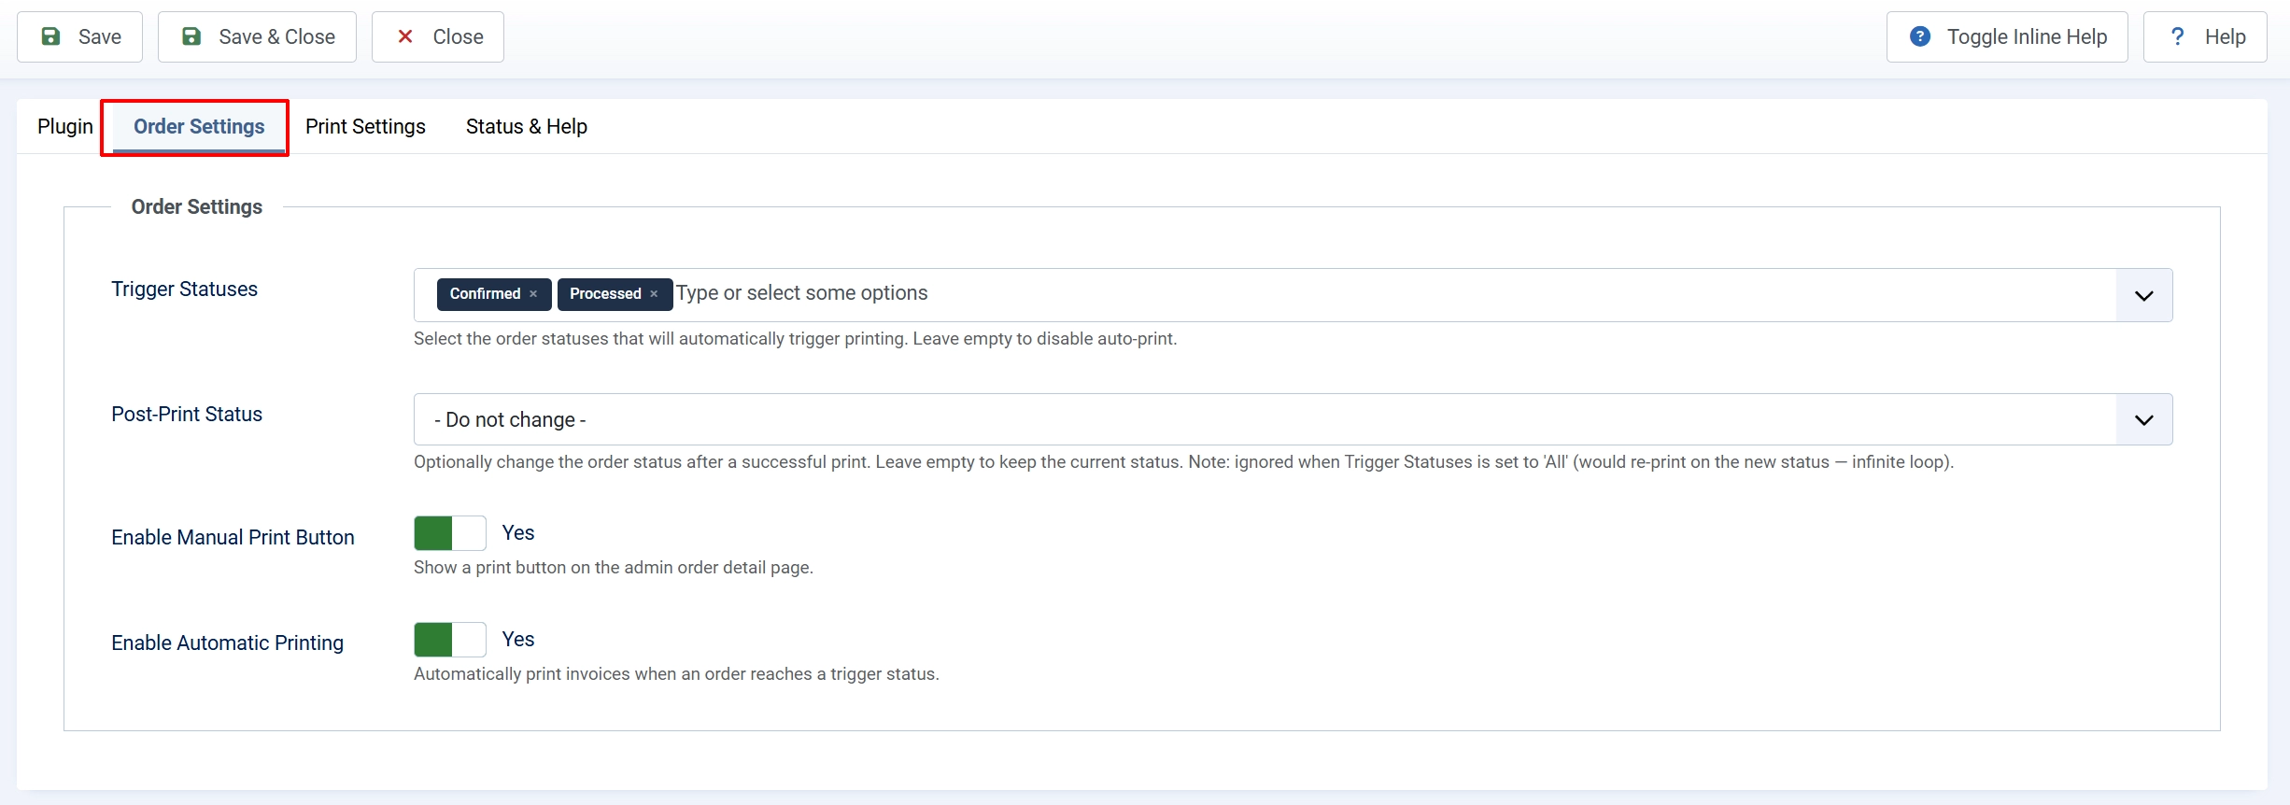This screenshot has height=805, width=2290.
Task: Expand Trigger Statuses dropdown chevron
Action: tap(2144, 295)
